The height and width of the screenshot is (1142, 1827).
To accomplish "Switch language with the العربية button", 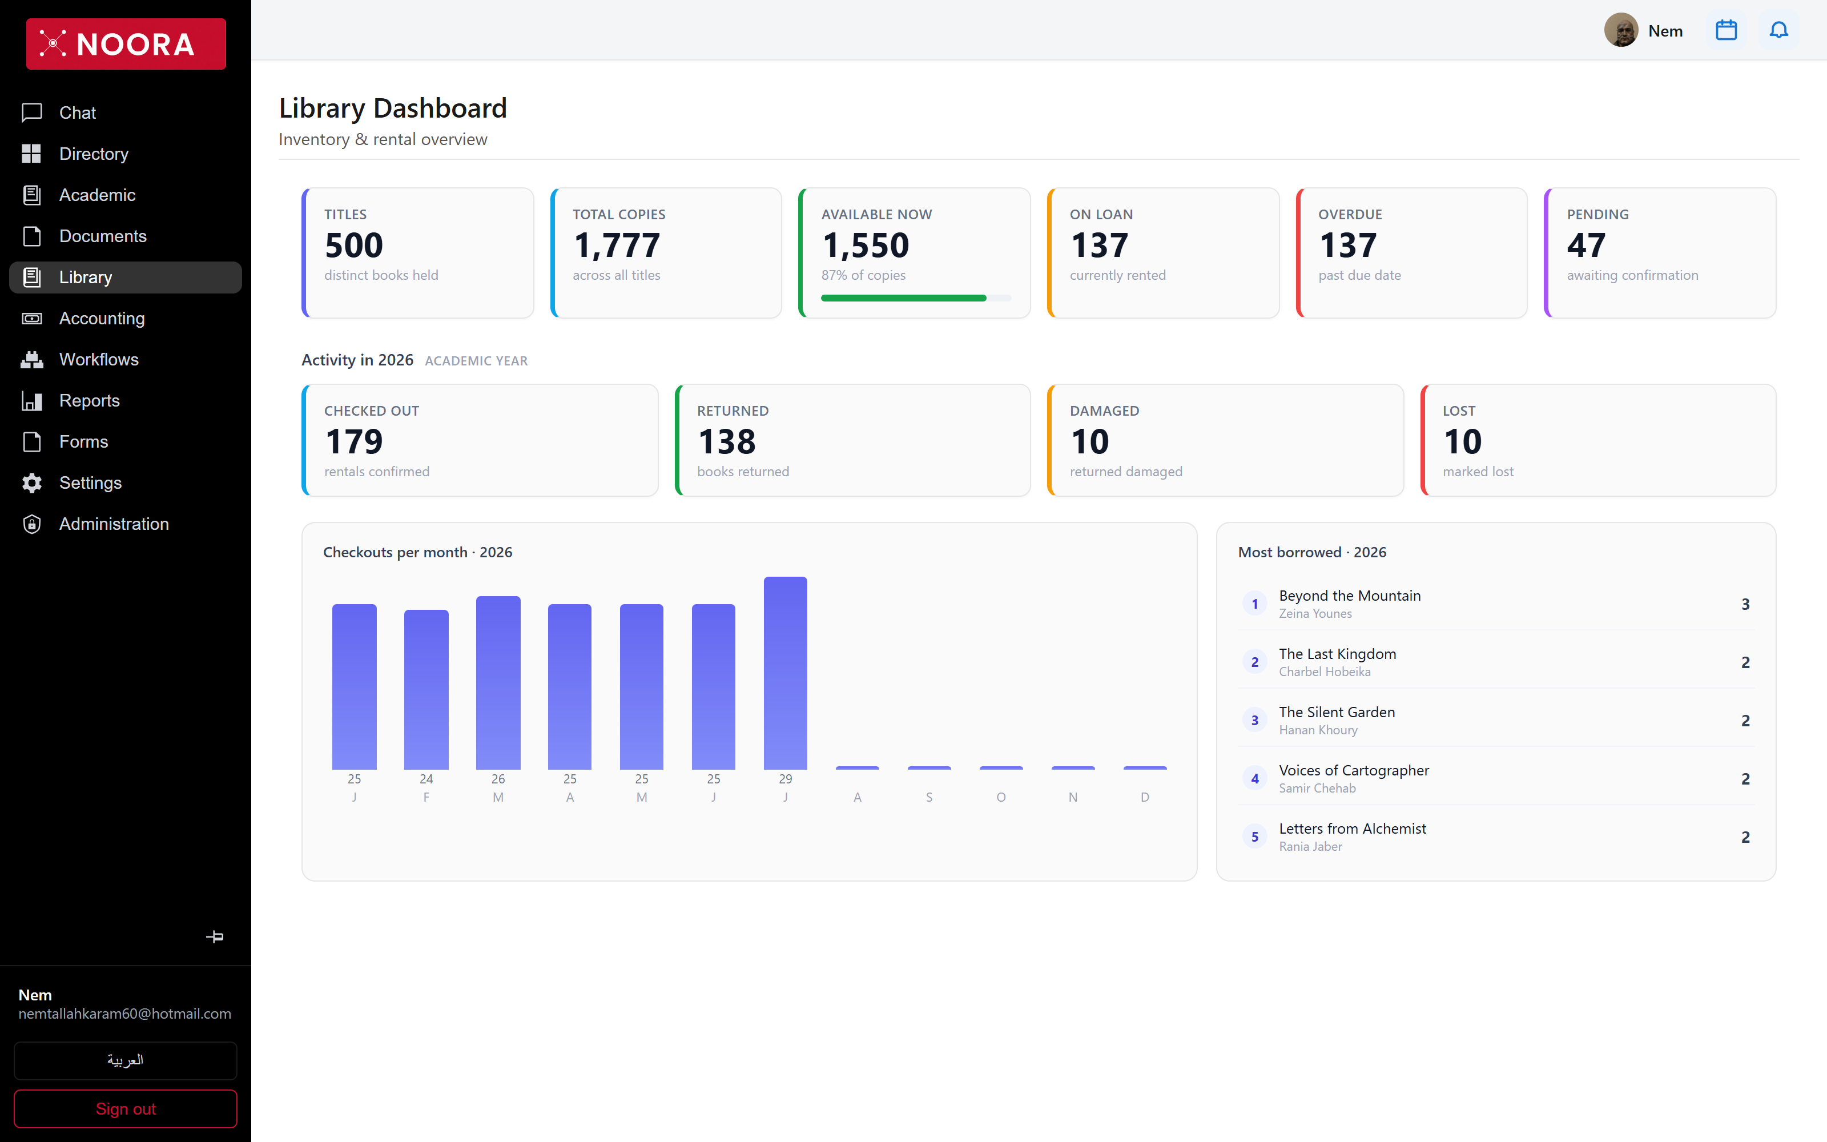I will click(126, 1060).
